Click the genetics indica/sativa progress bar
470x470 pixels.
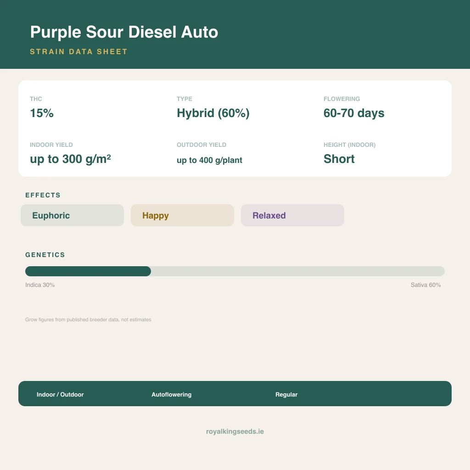235,271
